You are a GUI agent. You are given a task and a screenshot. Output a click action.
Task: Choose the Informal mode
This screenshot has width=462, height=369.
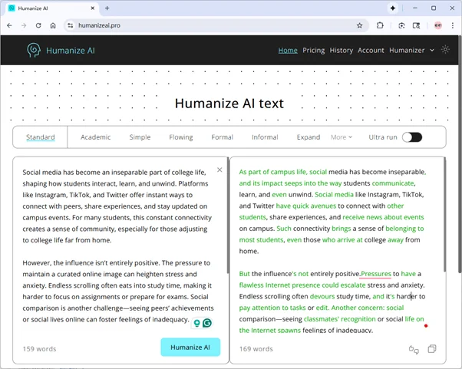265,137
